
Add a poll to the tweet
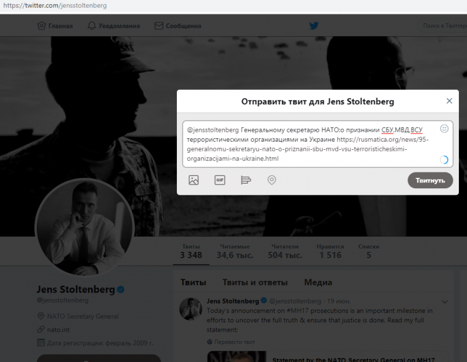pos(246,180)
